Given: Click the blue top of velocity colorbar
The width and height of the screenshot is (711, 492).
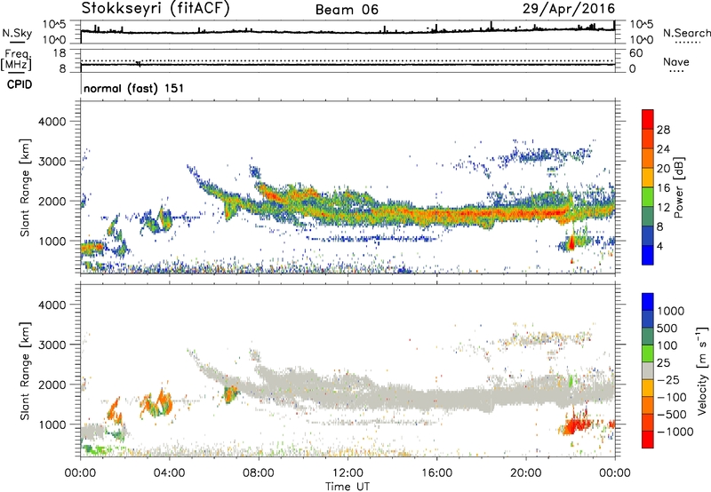Looking at the screenshot, I should (x=648, y=302).
